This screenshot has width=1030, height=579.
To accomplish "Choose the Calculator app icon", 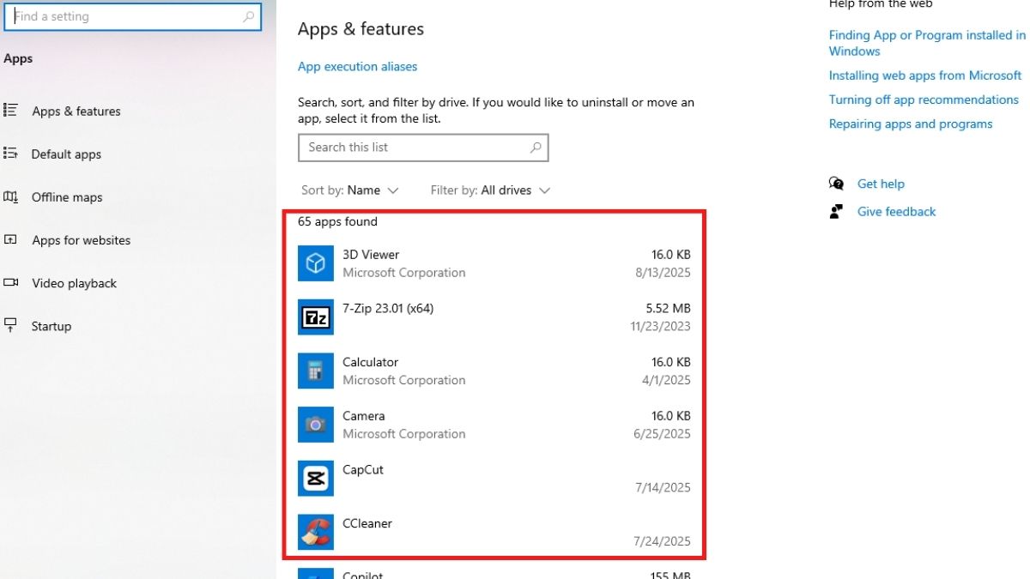I will pos(316,371).
